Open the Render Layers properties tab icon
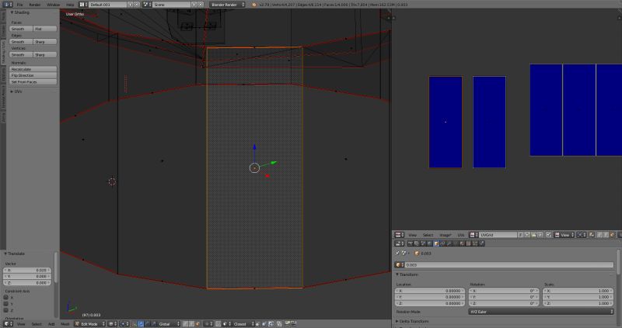The image size is (622, 328). (x=416, y=243)
